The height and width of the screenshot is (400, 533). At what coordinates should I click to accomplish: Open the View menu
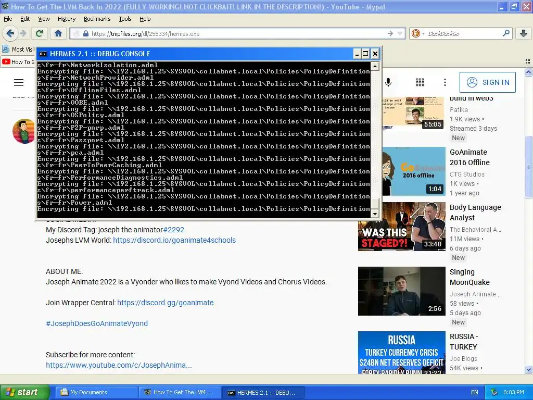click(44, 19)
